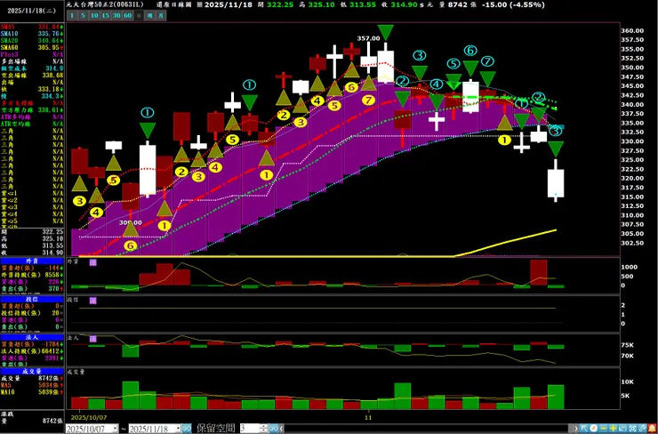The image size is (658, 434).
Task: Switch to the monthly (月) chart
Action: 161,15
